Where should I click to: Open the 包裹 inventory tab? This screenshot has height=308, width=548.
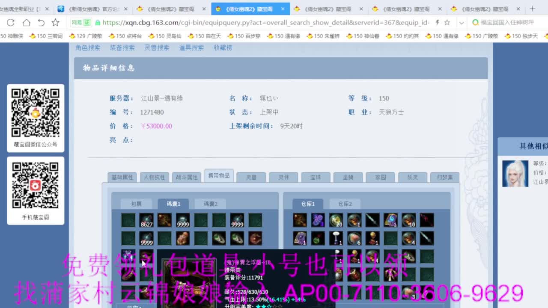point(136,204)
